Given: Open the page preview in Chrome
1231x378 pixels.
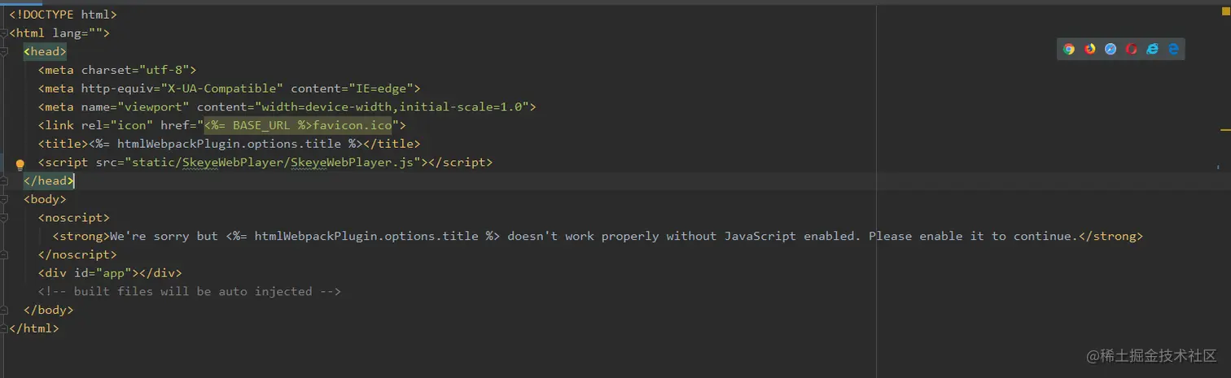Looking at the screenshot, I should [x=1069, y=49].
